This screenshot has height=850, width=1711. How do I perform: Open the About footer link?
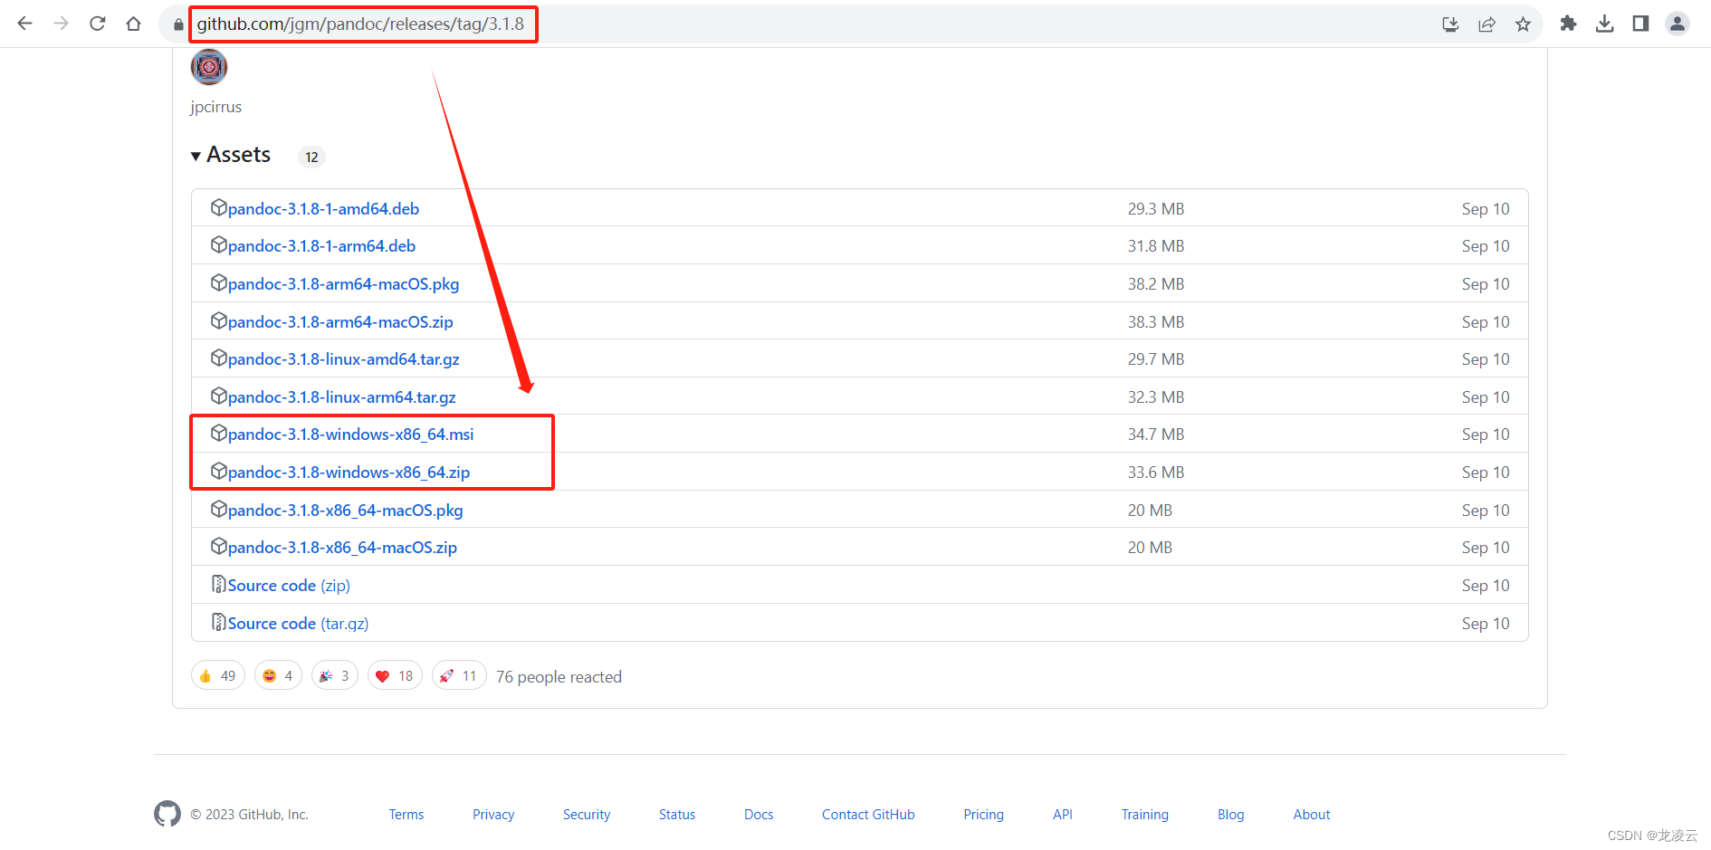pos(1312,815)
